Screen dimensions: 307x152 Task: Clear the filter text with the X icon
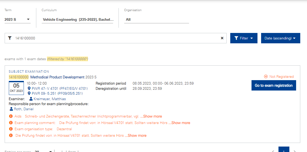coord(222,38)
